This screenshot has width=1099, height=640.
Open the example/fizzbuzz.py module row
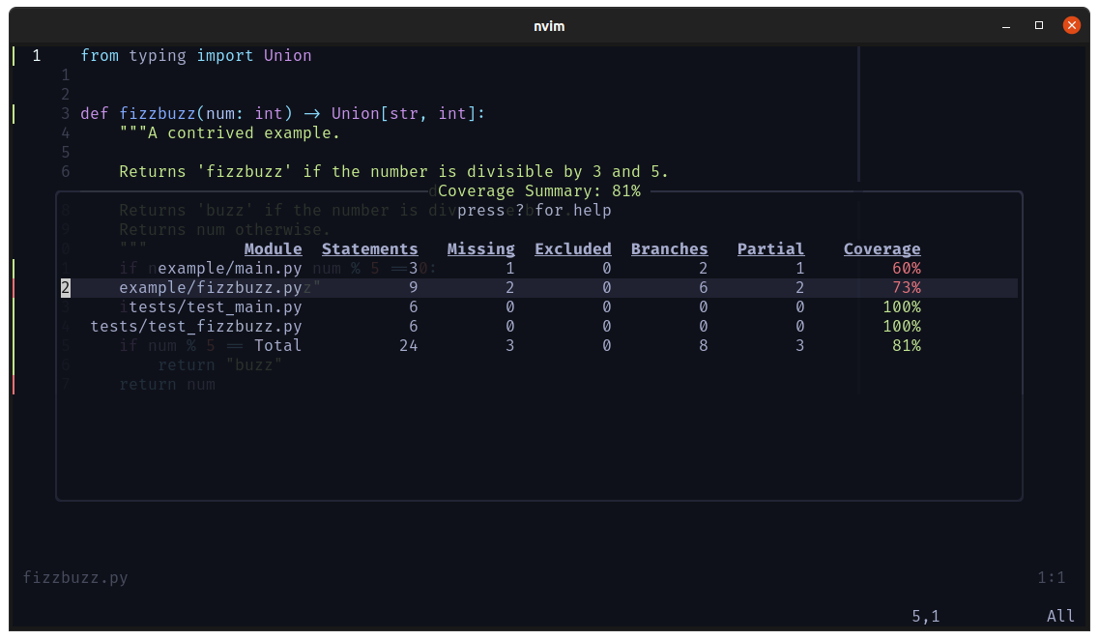pos(539,288)
